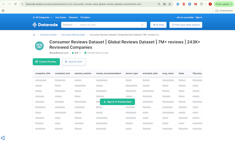Expand the Datasets search-type dropdown
This screenshot has width=235, height=141.
point(69,25)
